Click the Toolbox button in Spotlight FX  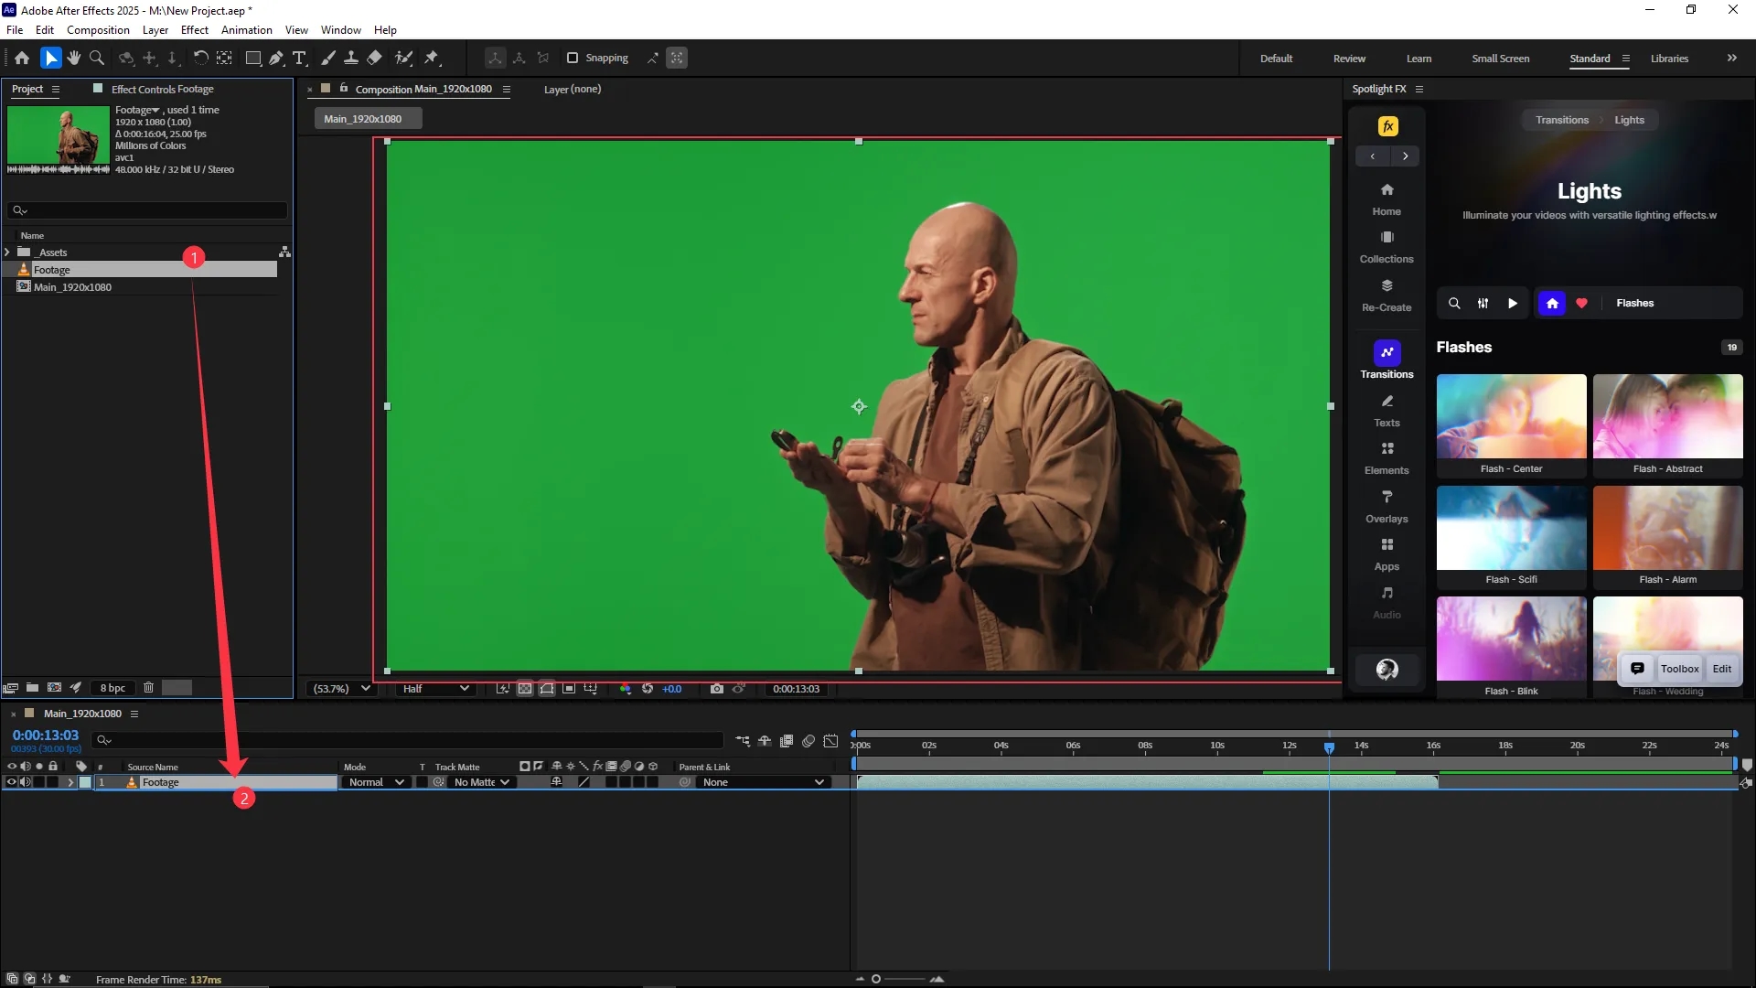[x=1679, y=669]
